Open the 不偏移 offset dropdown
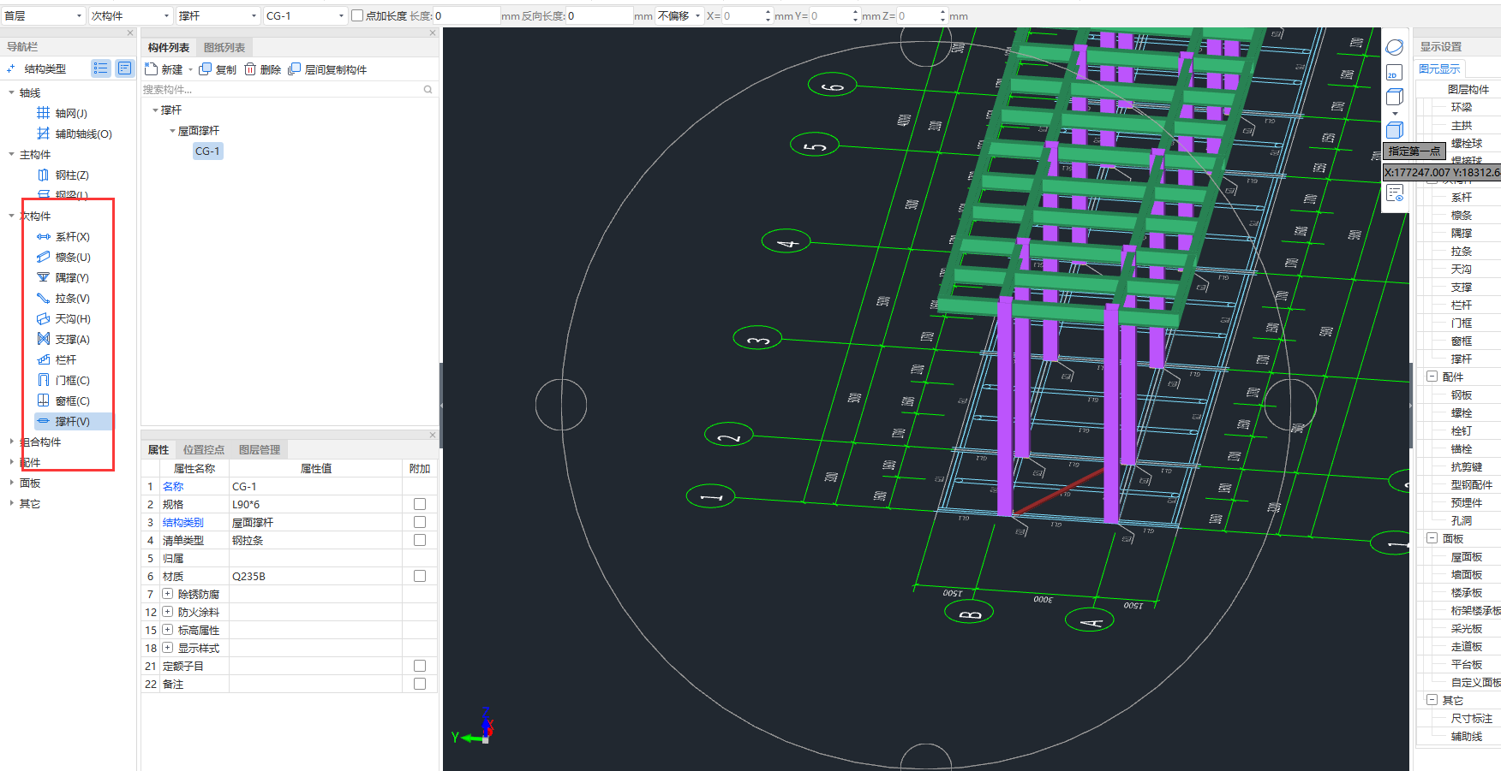The width and height of the screenshot is (1501, 771). click(x=679, y=15)
